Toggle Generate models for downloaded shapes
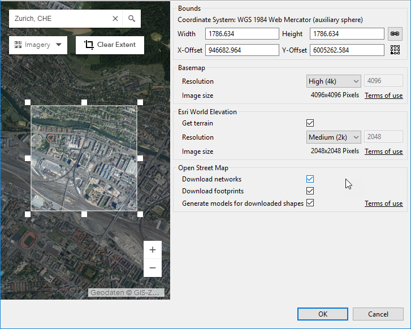Screen dimensions: 411x329 [310, 203]
